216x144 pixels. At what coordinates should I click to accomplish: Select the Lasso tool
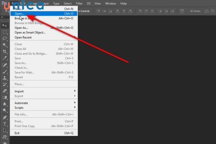pos(5,39)
